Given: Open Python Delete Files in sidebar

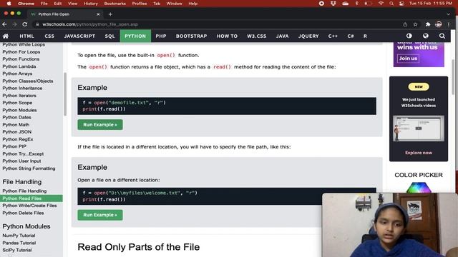Looking at the screenshot, I should point(23,213).
